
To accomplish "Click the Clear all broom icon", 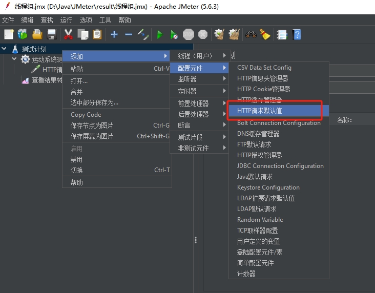I will [x=264, y=34].
